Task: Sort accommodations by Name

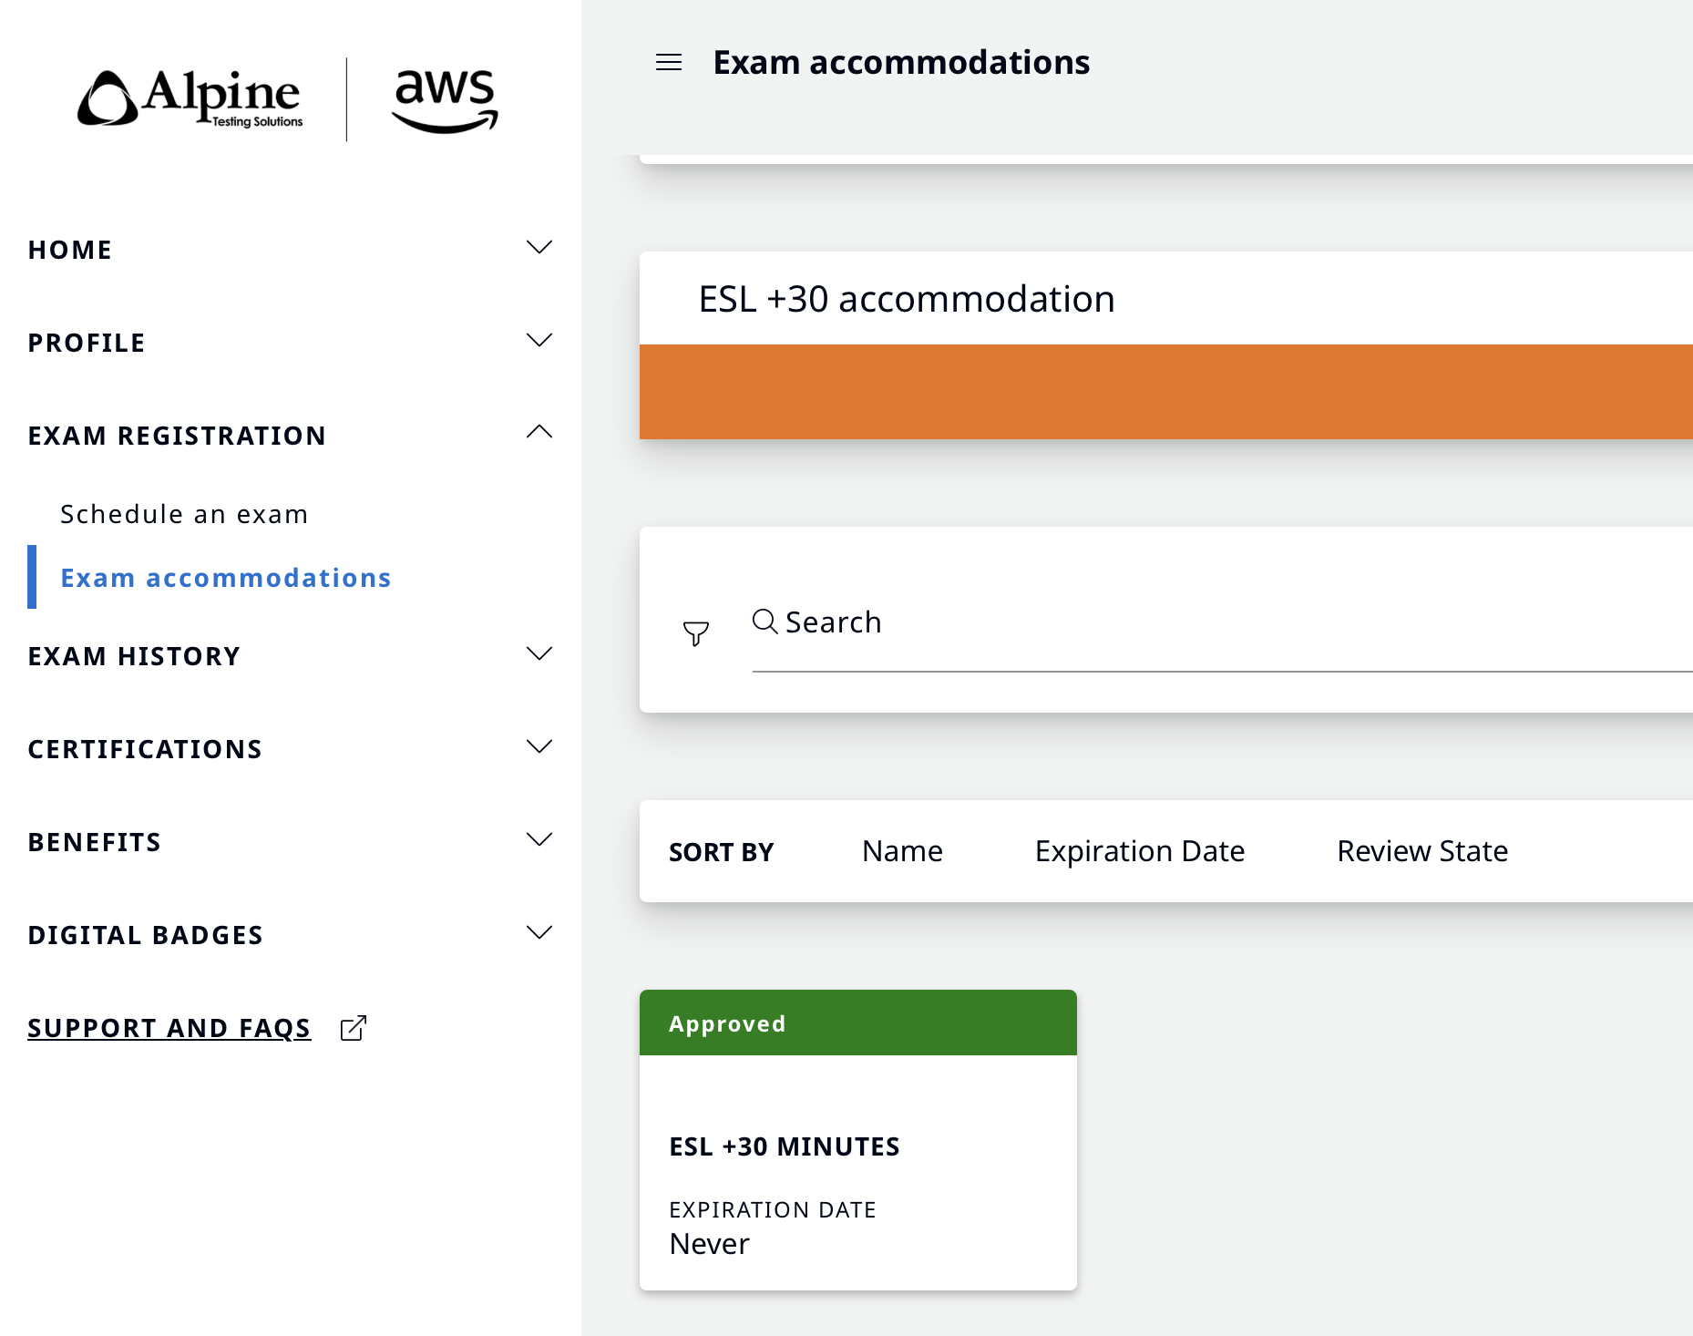Action: [x=902, y=851]
